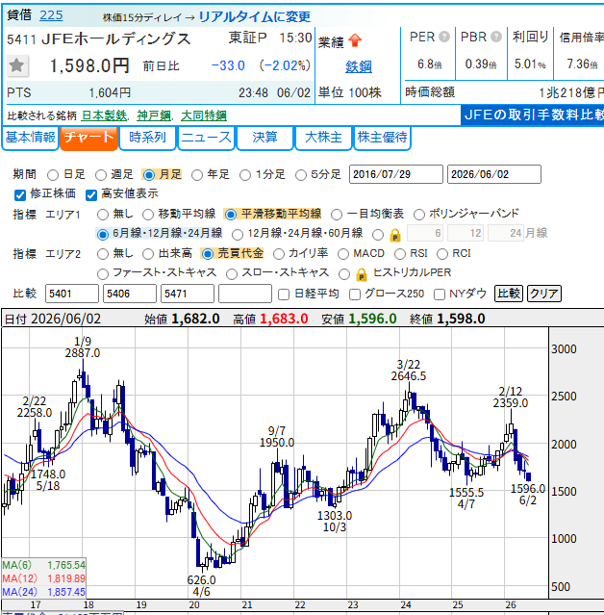Click comparison code field 5406
The image size is (604, 615).
(129, 294)
